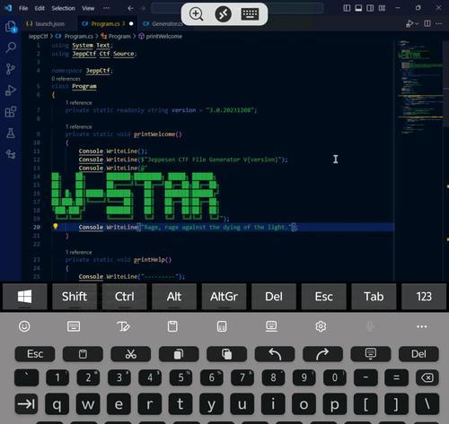Tap the scissors cut key

(x=130, y=354)
